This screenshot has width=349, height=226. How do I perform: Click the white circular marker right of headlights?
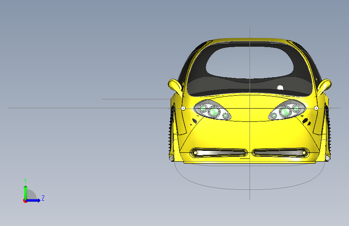316,108
